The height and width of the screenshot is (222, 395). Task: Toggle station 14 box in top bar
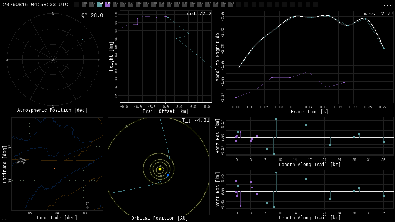click(x=184, y=5)
